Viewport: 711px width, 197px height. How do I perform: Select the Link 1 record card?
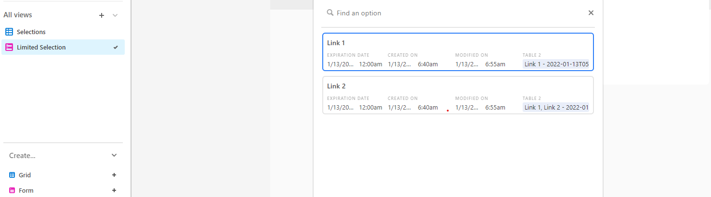458,43
